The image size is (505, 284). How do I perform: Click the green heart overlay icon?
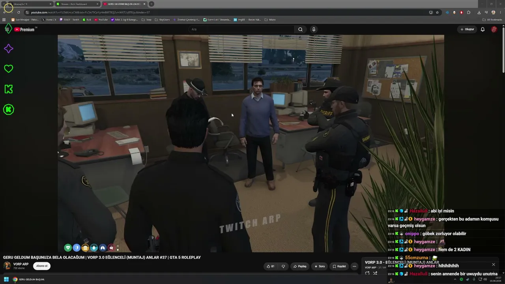[8, 69]
